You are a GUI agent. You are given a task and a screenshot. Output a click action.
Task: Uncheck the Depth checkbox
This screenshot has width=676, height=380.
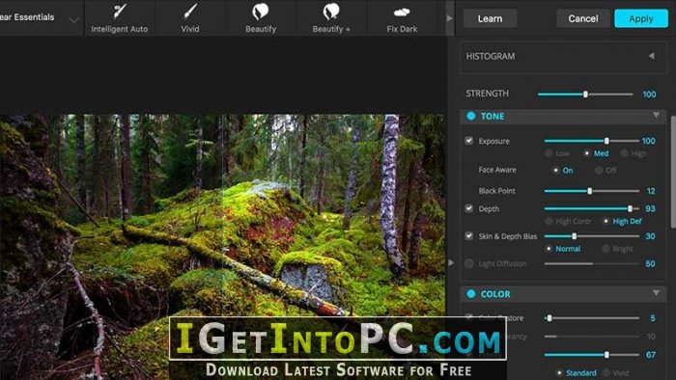469,208
